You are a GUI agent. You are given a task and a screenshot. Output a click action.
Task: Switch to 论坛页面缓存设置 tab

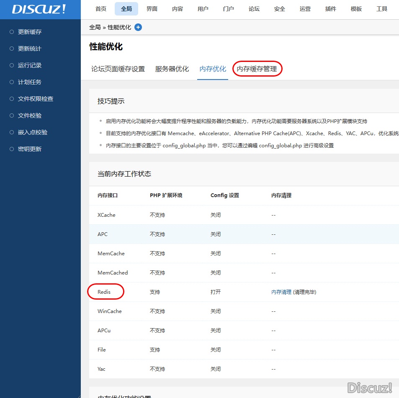pos(118,69)
